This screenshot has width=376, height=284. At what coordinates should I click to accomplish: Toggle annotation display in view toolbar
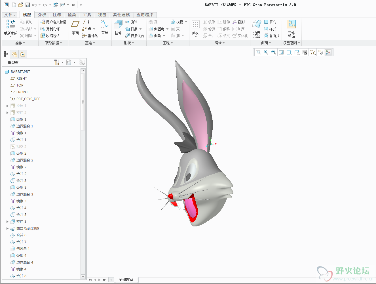pyautogui.click(x=320, y=52)
